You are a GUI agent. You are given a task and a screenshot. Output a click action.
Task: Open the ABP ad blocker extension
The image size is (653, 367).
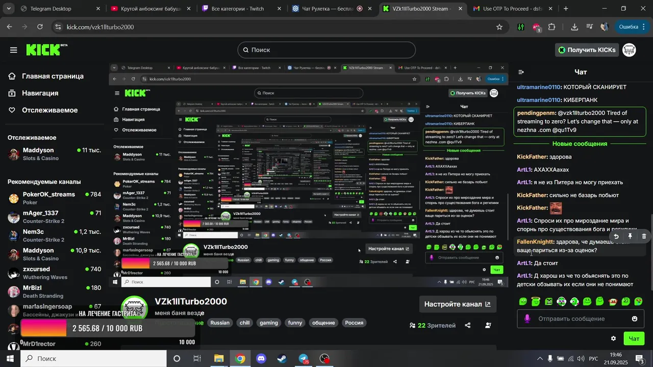536,27
